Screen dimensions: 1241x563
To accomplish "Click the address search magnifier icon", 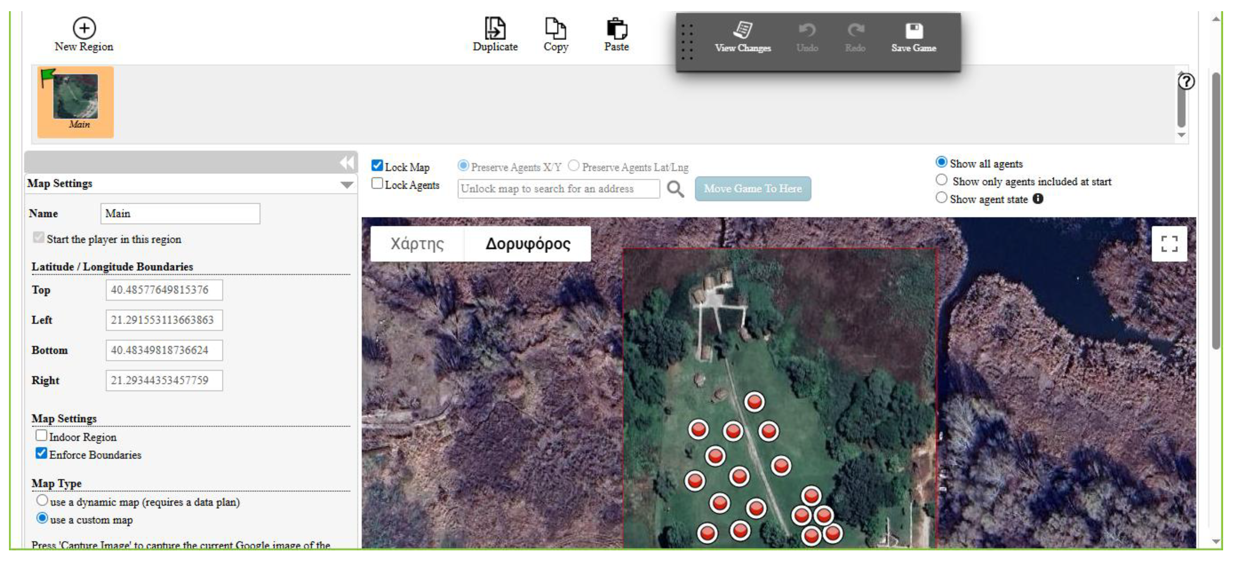I will tap(675, 189).
